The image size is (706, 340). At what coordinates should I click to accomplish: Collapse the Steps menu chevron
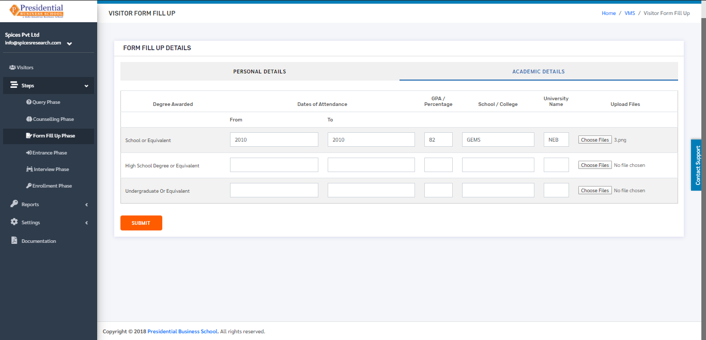pyautogui.click(x=86, y=86)
